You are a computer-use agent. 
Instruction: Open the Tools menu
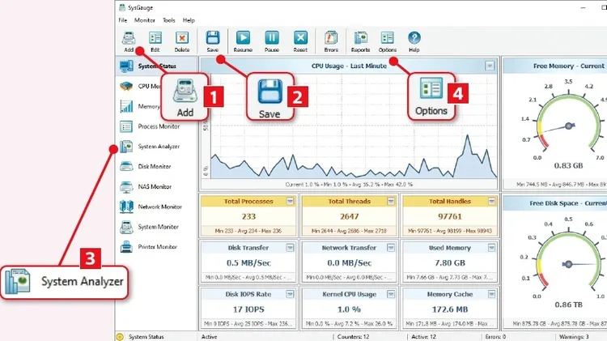click(x=169, y=20)
